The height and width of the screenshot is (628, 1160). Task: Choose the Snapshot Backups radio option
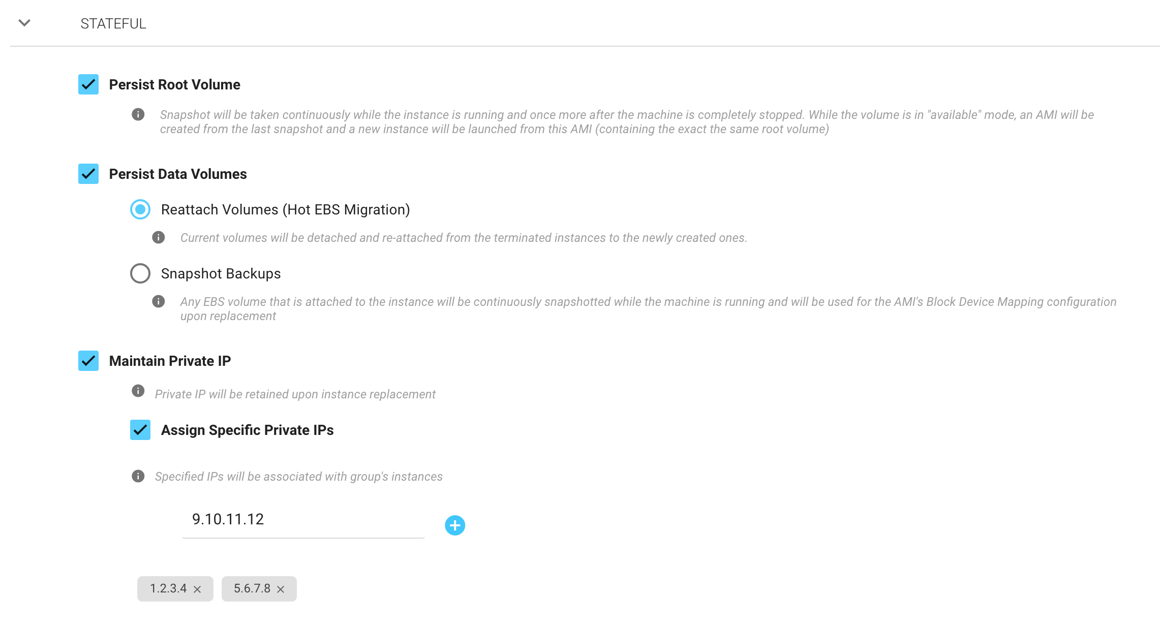point(140,273)
